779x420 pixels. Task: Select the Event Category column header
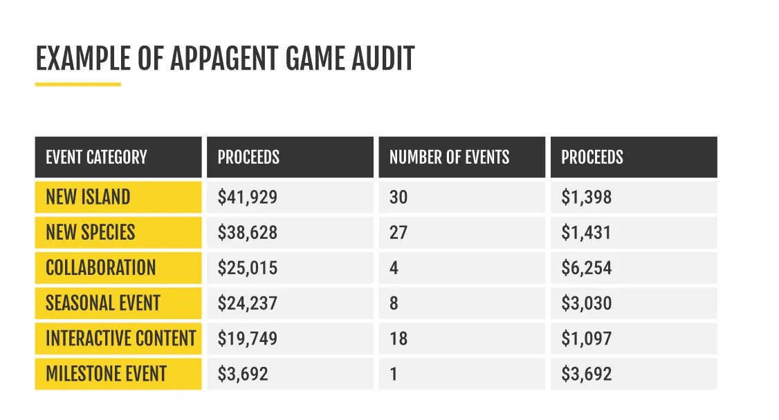[118, 157]
